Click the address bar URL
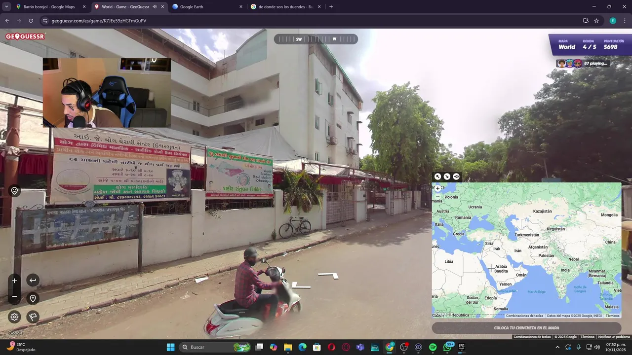This screenshot has height=355, width=632. click(99, 21)
